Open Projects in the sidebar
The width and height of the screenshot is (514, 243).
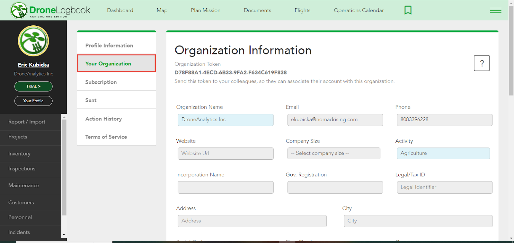coord(31,137)
